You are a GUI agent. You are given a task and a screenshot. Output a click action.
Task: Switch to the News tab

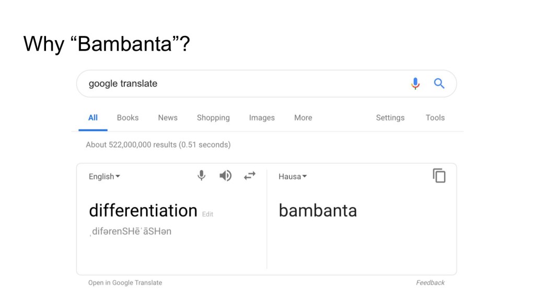168,118
